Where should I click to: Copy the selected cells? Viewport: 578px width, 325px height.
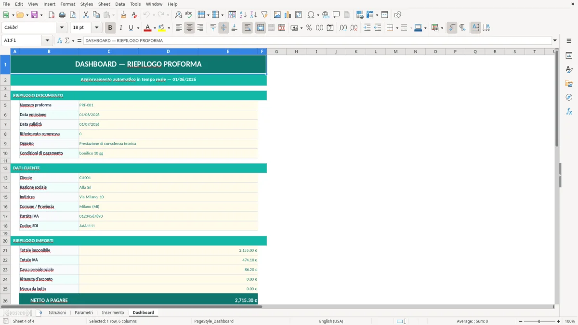click(x=96, y=15)
